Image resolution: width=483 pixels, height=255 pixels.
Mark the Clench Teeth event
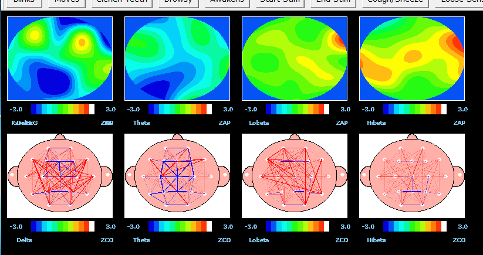[x=123, y=2]
